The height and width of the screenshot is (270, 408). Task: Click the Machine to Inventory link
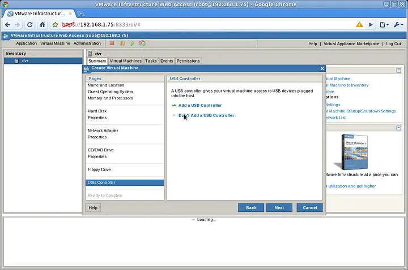click(x=348, y=85)
